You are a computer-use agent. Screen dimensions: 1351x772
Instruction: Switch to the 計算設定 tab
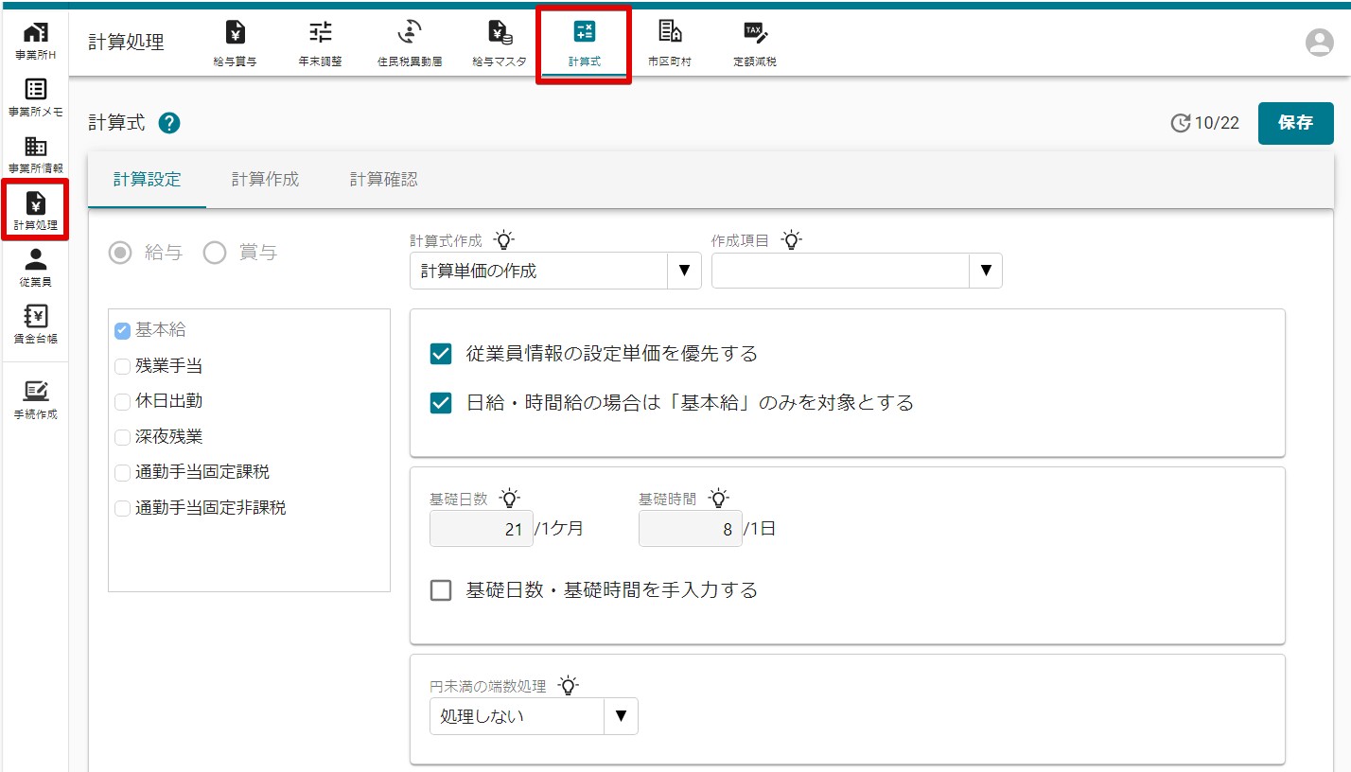(x=147, y=179)
